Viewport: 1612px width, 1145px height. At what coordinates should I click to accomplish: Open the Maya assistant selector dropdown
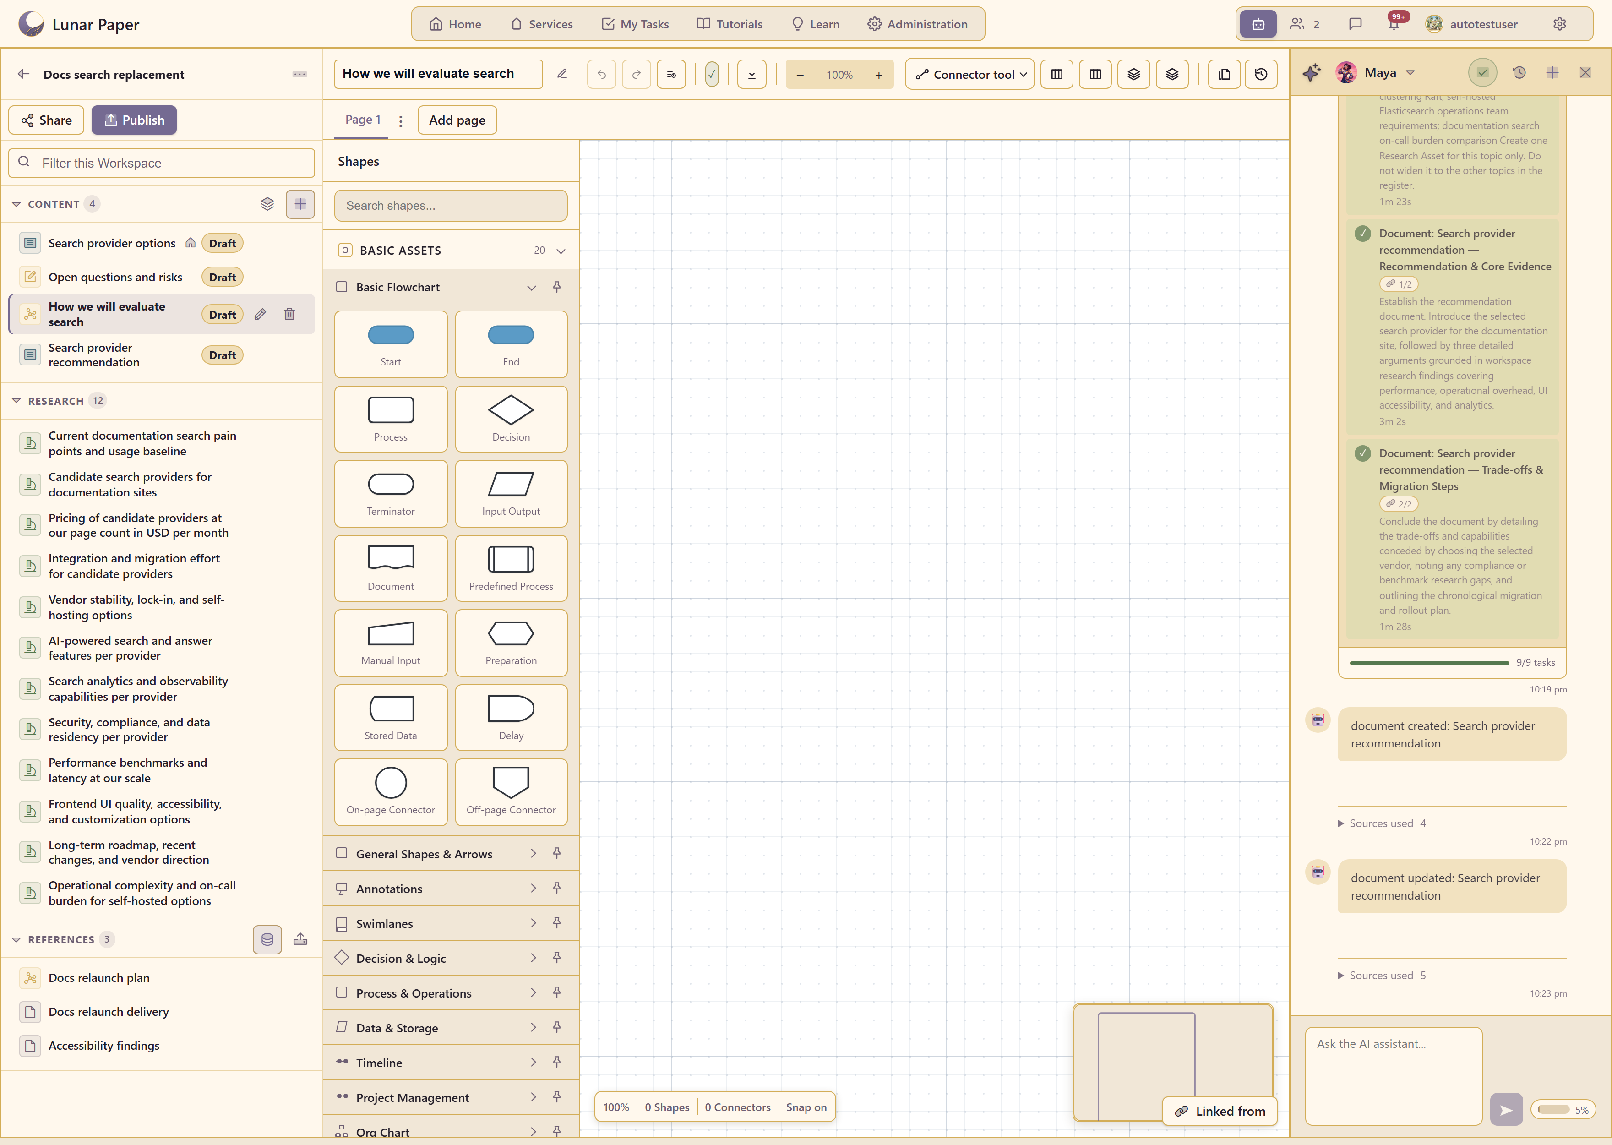coord(1410,73)
